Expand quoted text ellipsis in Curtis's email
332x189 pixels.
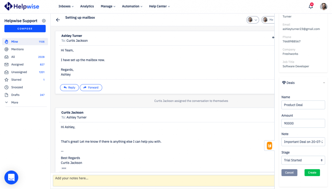pos(64,168)
